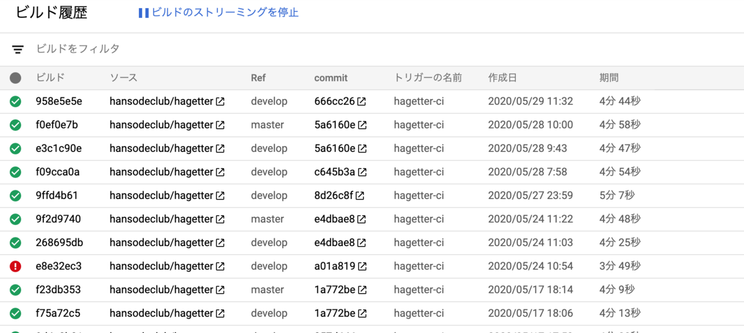Click external-link icon next to commit 5a6160e in row e3c1c90e
Screen dimensions: 744x333
[362, 148]
